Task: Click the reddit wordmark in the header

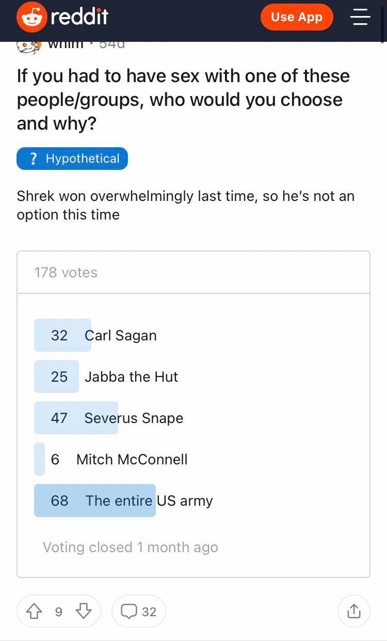Action: tap(78, 17)
